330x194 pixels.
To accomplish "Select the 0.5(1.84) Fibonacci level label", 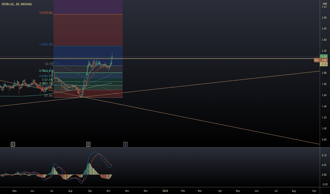I will 47,80.
